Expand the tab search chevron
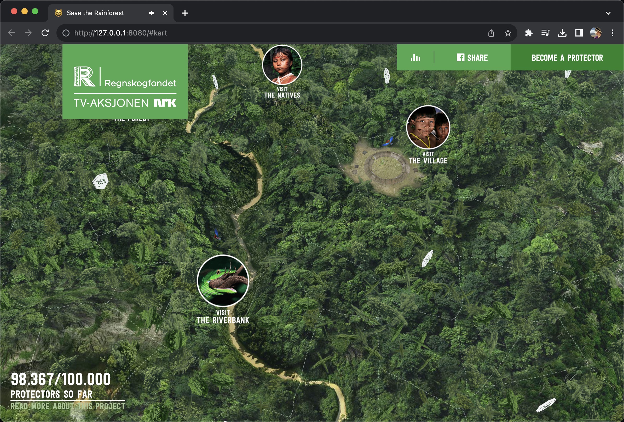The width and height of the screenshot is (624, 422). [608, 13]
